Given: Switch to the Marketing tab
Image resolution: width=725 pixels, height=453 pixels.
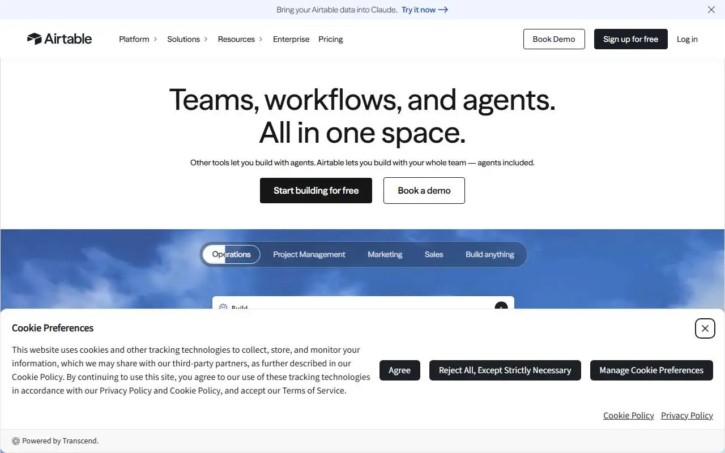Looking at the screenshot, I should pyautogui.click(x=385, y=254).
